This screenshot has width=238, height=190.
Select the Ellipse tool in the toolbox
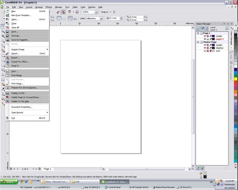tap(3, 61)
